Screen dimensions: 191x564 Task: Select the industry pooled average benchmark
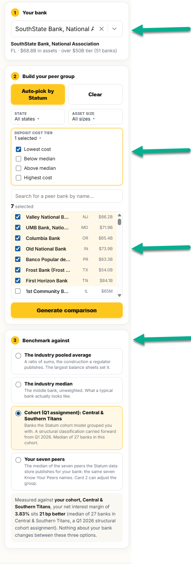pos(18,356)
